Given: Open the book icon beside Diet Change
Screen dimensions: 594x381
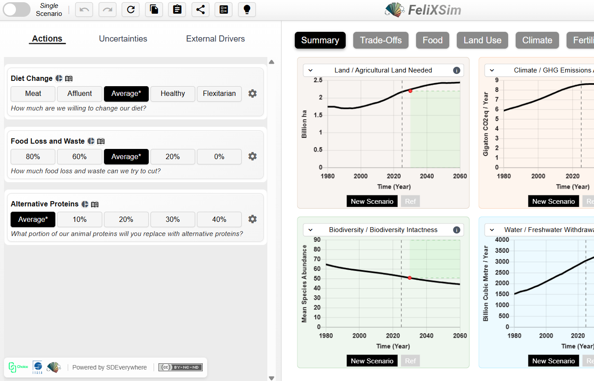Looking at the screenshot, I should [x=69, y=79].
